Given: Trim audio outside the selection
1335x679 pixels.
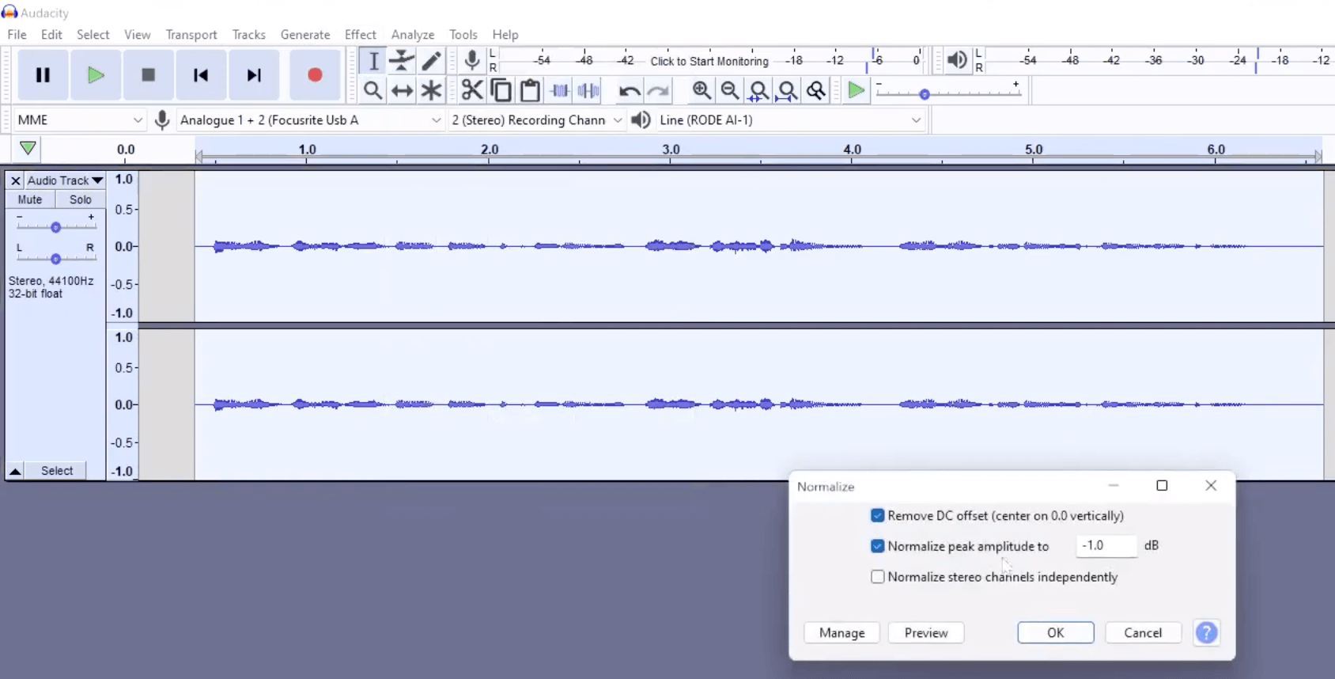Looking at the screenshot, I should click(x=560, y=90).
